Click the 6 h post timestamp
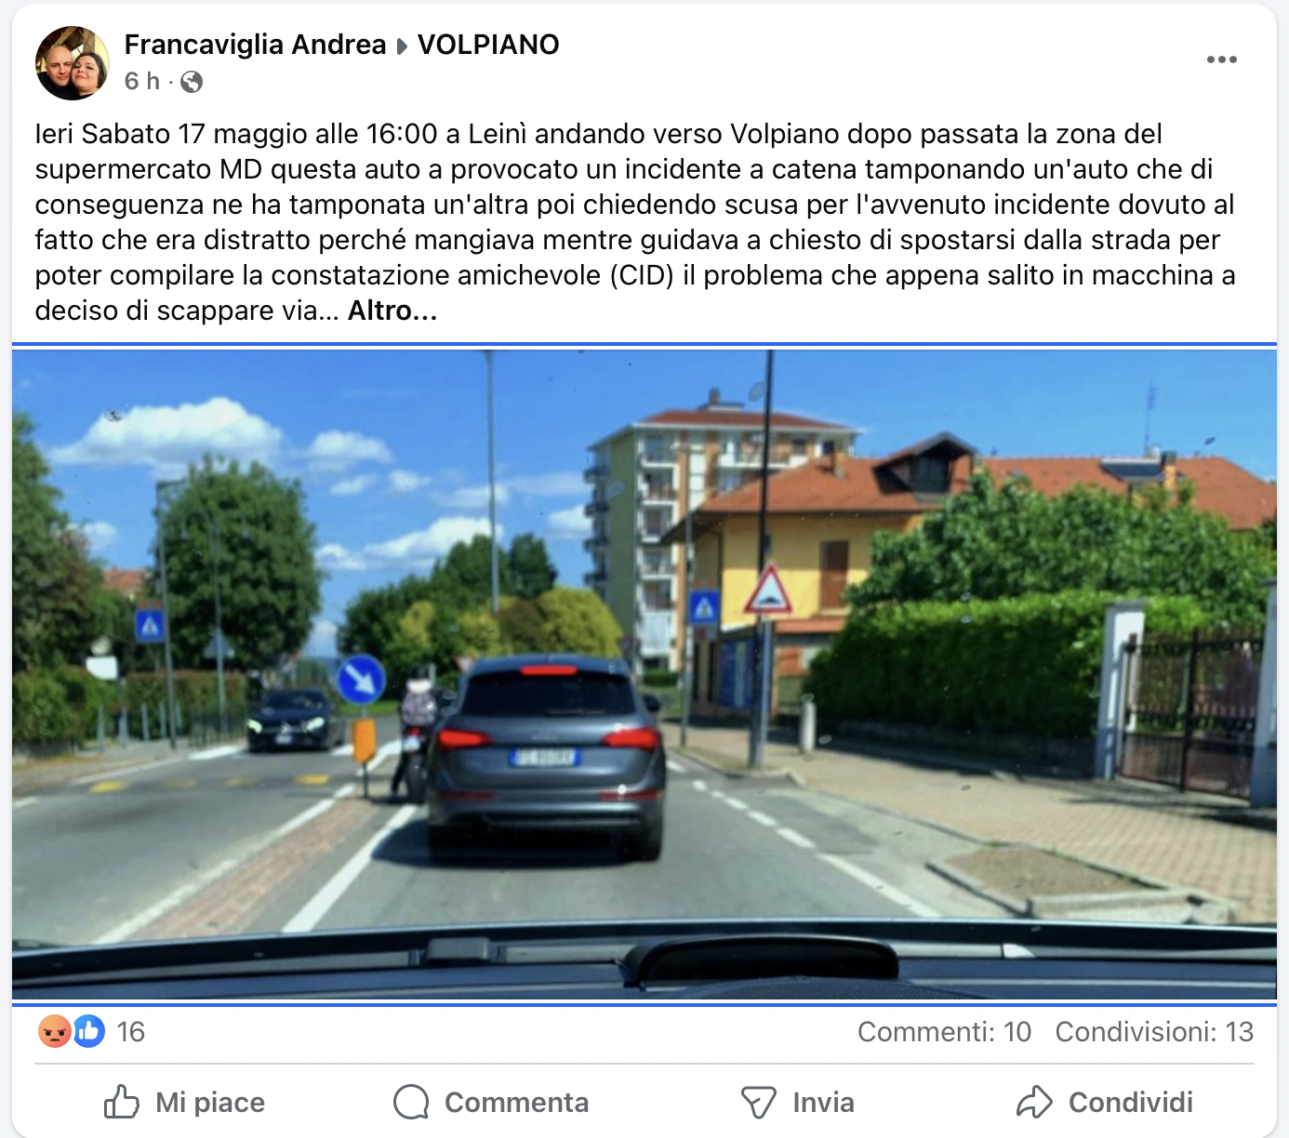Screen dimensions: 1289x1138 point(142,82)
